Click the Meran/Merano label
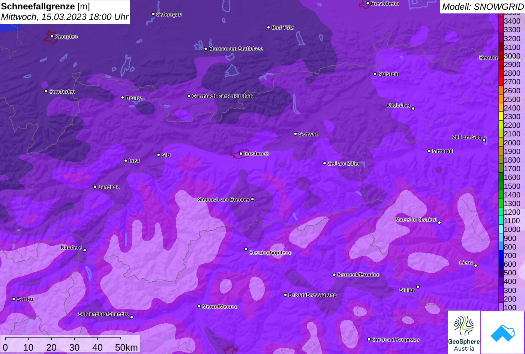This screenshot has width=525, height=354. click(x=220, y=307)
